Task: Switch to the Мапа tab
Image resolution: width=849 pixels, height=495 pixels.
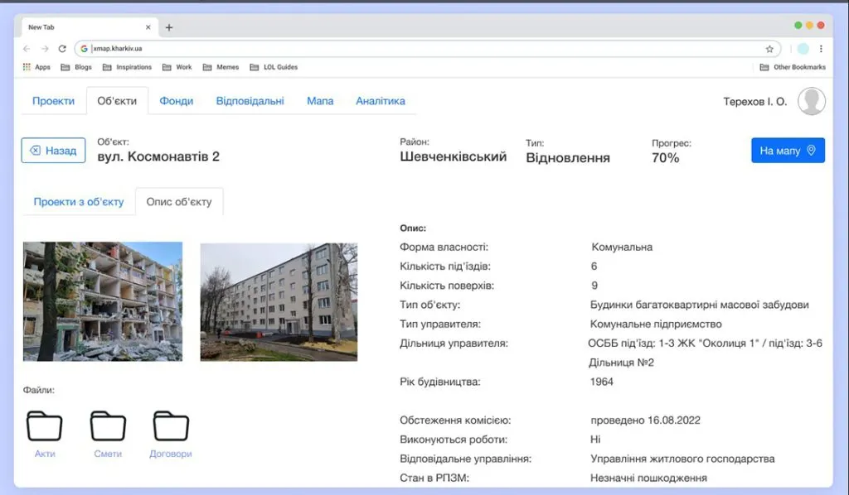Action: pos(321,100)
